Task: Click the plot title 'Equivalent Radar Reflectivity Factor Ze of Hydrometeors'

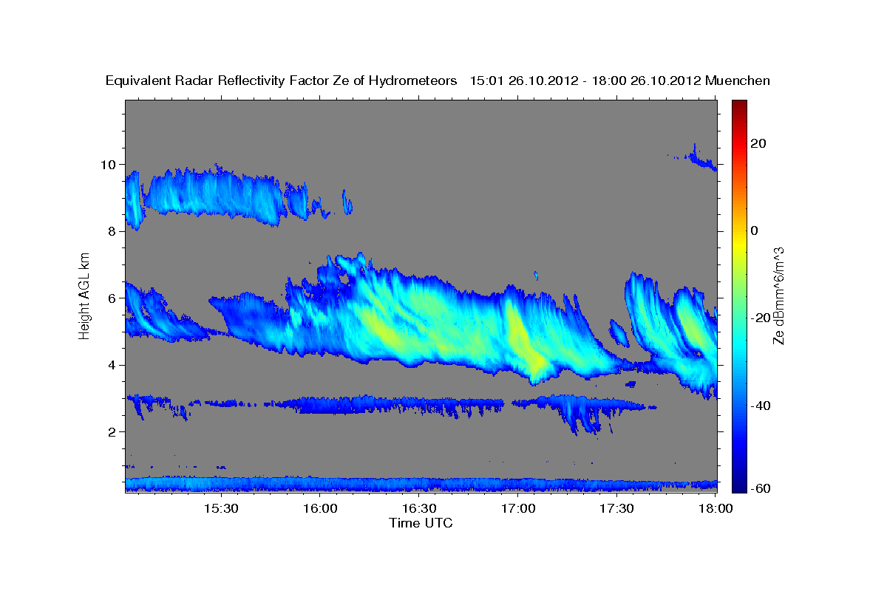Action: (282, 81)
